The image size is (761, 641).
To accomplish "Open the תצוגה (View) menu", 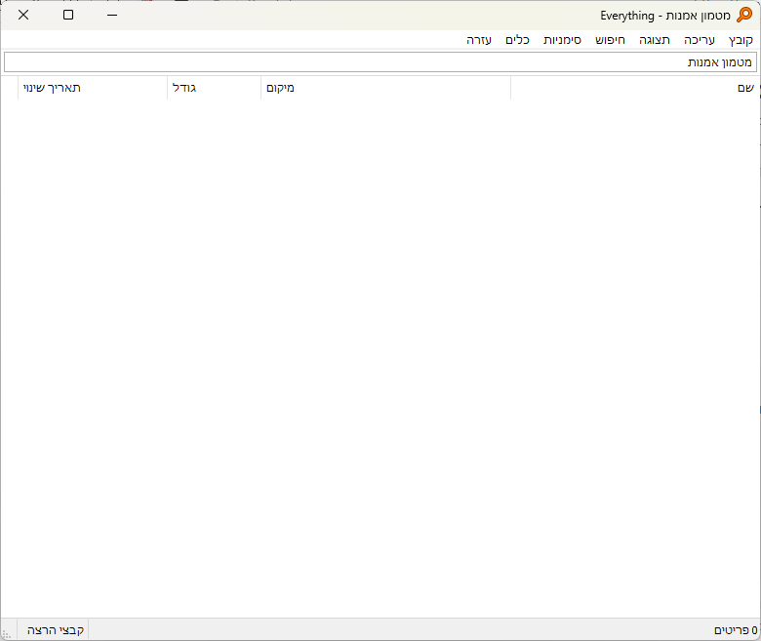I will [x=655, y=40].
